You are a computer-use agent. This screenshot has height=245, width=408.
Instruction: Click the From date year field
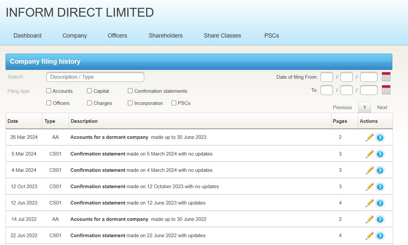tap(369, 77)
